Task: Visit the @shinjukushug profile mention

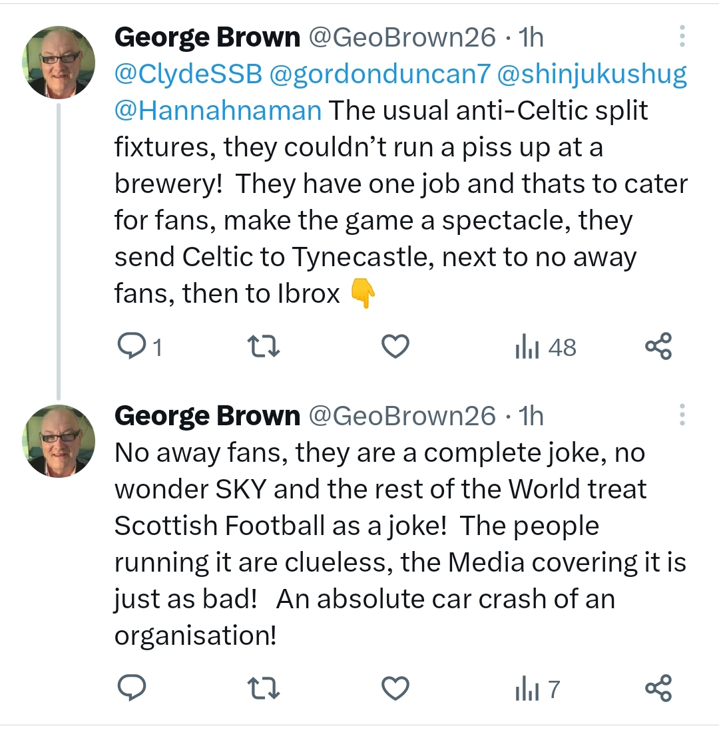Action: (593, 74)
